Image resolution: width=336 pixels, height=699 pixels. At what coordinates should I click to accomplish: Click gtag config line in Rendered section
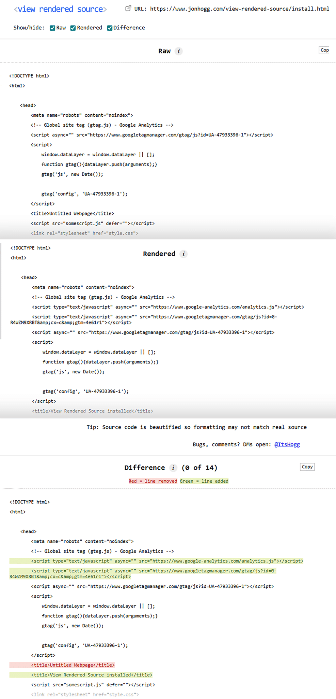[86, 391]
